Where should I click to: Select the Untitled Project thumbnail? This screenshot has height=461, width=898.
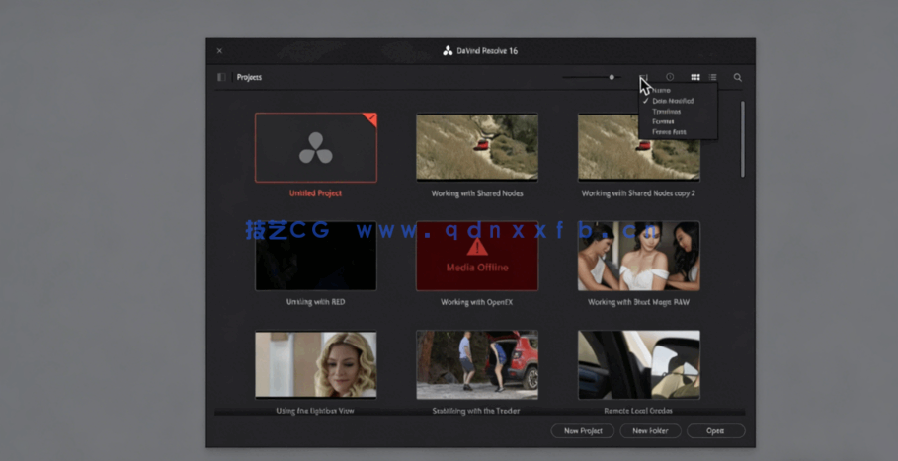pyautogui.click(x=316, y=147)
